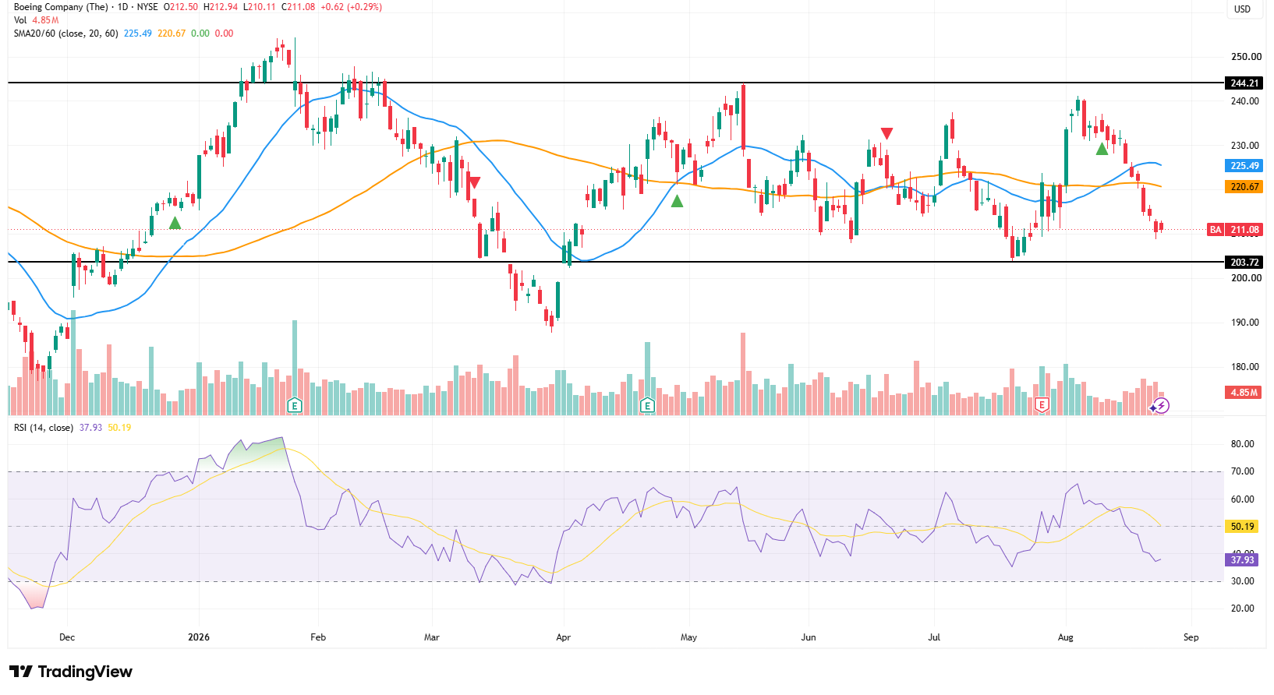
Task: Click the 244.21 resistance line label
Action: coord(1244,83)
